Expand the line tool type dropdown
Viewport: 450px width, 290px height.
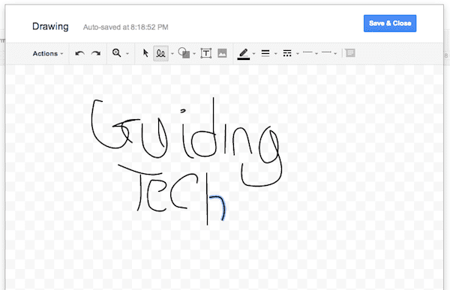(172, 54)
